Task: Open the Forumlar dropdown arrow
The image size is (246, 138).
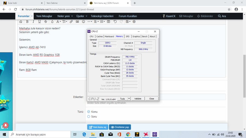Action: click(x=32, y=16)
